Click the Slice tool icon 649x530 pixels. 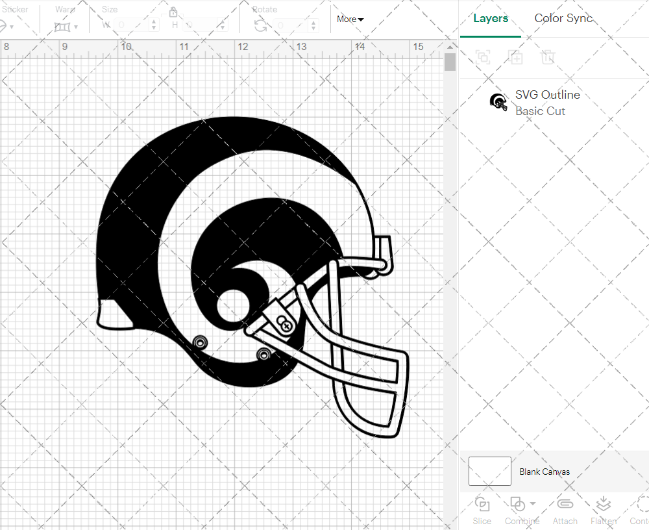482,504
